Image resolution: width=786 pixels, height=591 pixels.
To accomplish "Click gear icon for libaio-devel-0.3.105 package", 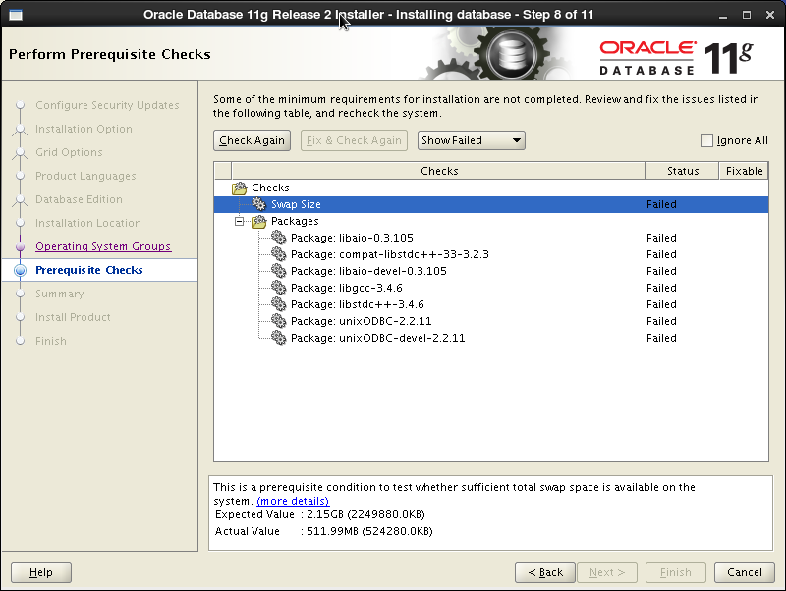I will coord(278,271).
